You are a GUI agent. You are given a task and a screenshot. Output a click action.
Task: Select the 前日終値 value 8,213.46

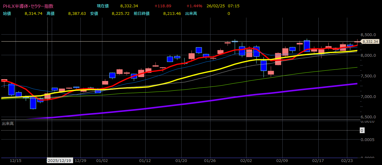[x=172, y=13]
